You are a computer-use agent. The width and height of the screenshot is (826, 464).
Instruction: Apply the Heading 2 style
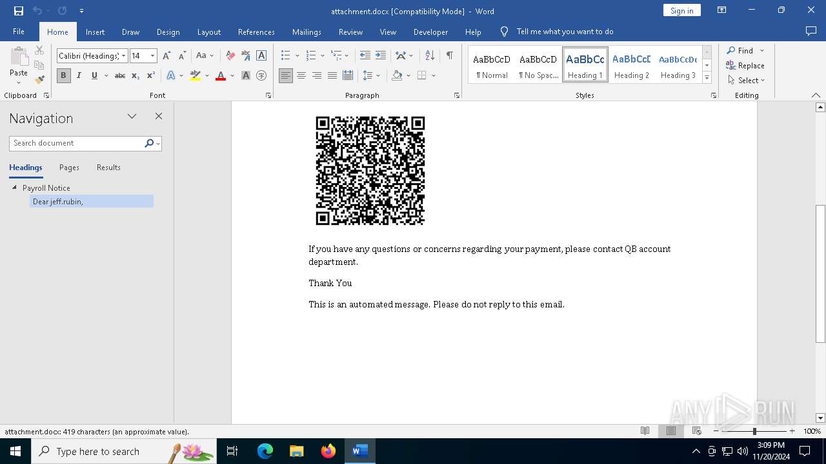[632, 65]
